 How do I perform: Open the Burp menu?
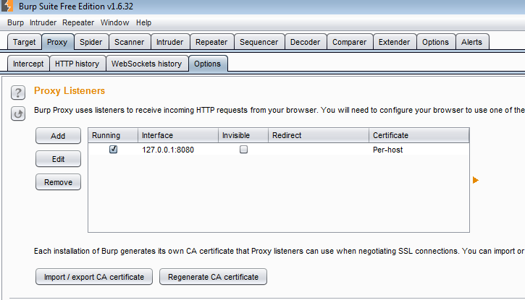(15, 23)
